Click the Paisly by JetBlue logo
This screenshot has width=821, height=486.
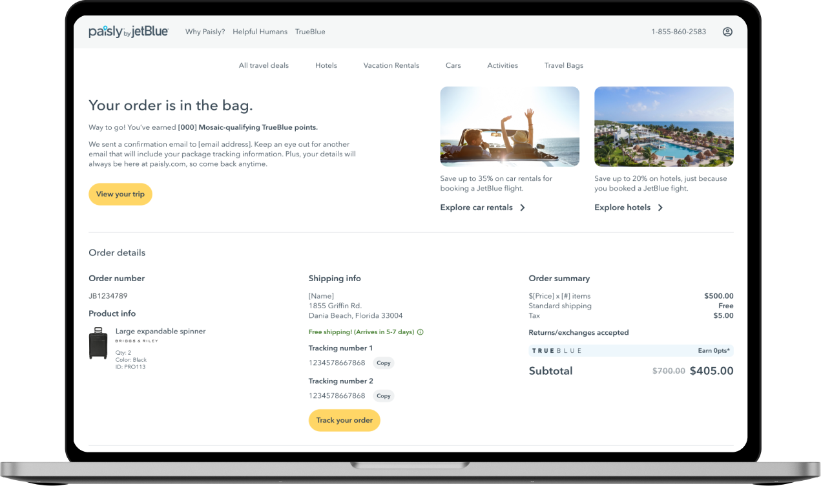(x=129, y=32)
